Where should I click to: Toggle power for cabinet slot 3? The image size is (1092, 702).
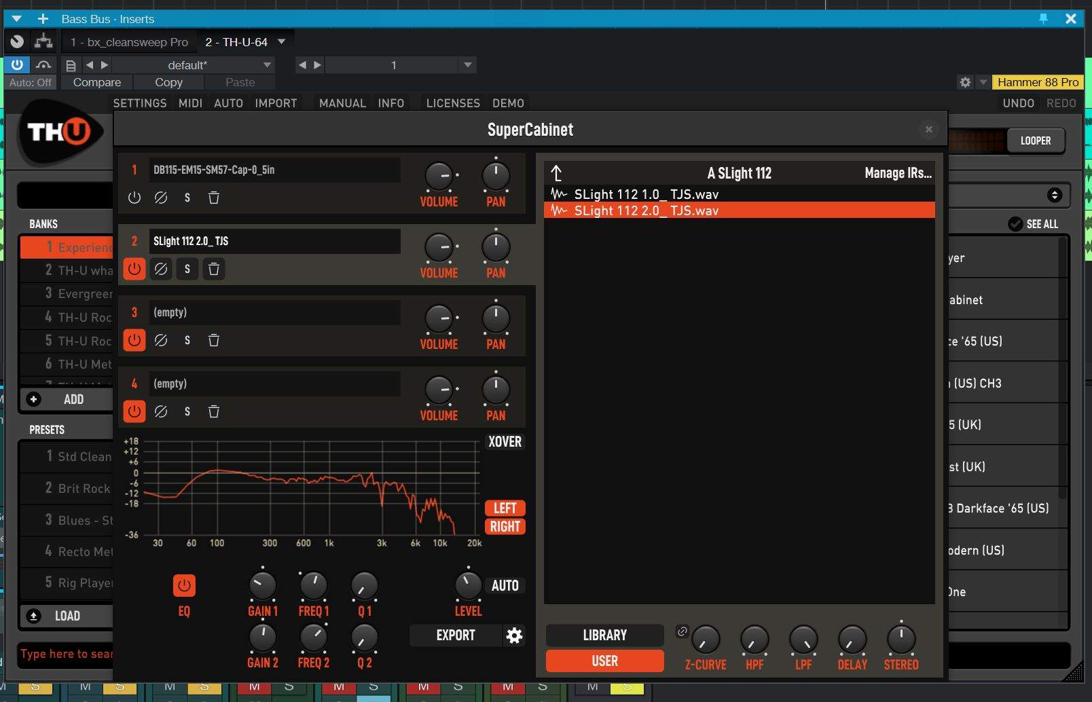pyautogui.click(x=134, y=340)
